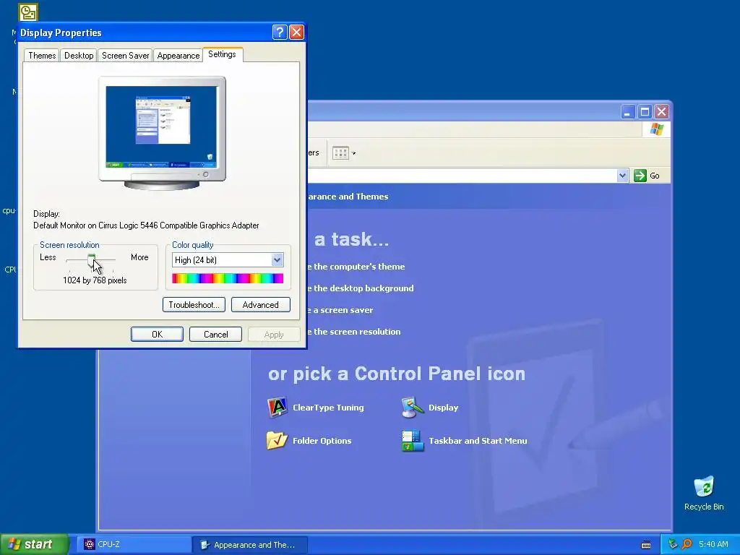740x555 pixels.
Task: Click the color quality spectrum bar
Action: pyautogui.click(x=228, y=278)
